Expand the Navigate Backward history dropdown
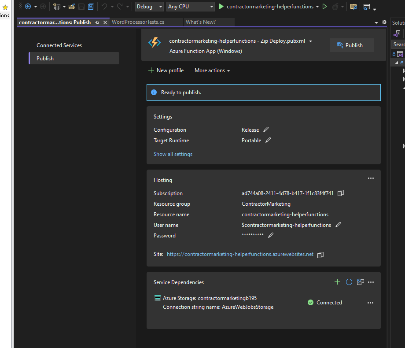The image size is (405, 348). coord(36,7)
